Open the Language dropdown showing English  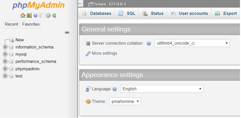[162, 89]
